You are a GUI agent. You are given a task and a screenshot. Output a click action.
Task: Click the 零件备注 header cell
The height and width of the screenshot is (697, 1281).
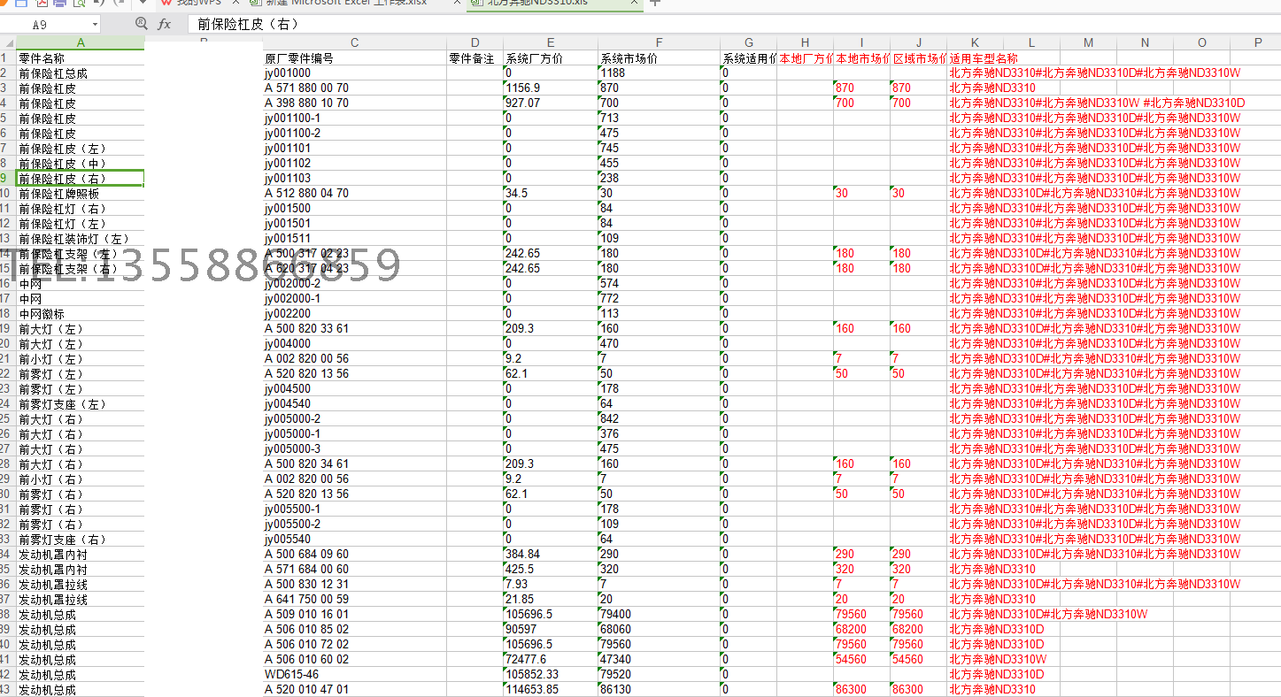click(x=475, y=58)
